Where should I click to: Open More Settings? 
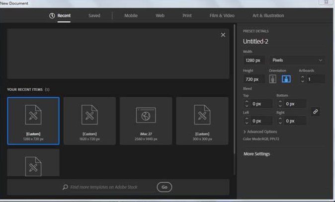[256, 154]
